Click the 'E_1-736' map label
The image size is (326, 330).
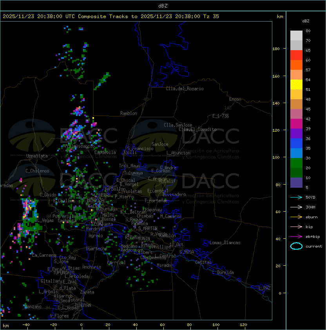tap(221, 116)
